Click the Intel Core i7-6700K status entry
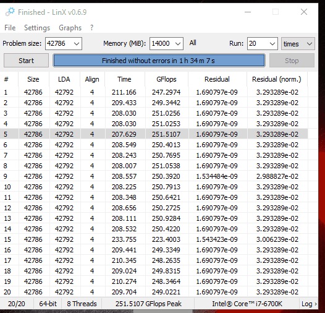The width and height of the screenshot is (325, 313). pyautogui.click(x=247, y=304)
